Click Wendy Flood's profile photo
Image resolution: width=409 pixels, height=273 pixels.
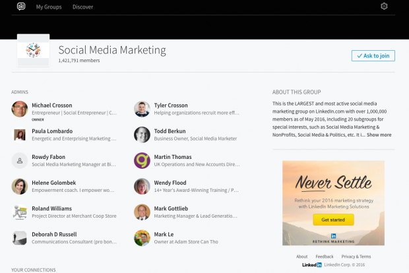[x=142, y=186]
